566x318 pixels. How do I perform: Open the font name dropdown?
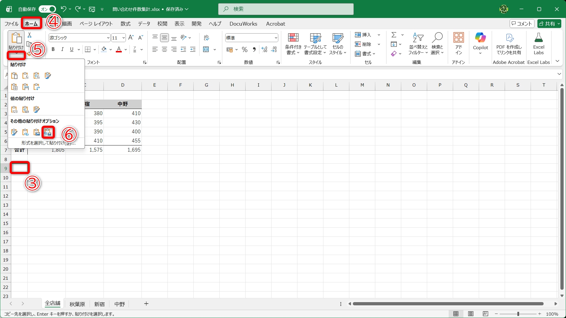tap(108, 38)
